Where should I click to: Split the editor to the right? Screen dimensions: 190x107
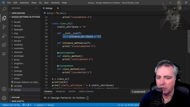click(x=180, y=8)
